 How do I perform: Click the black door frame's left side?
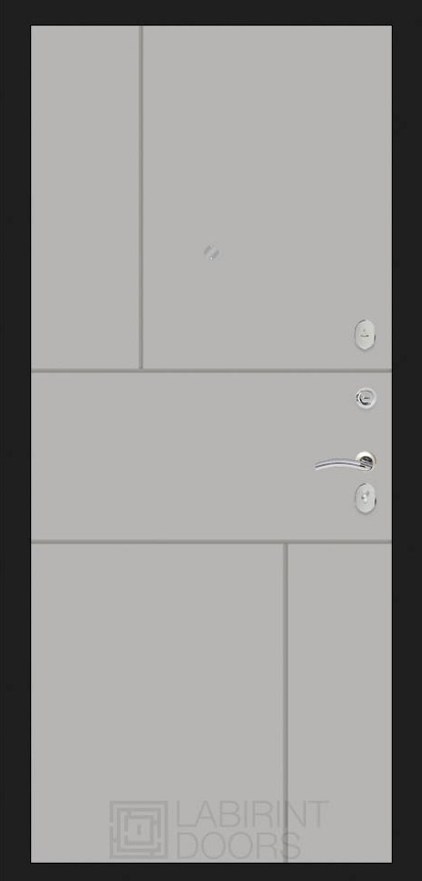16,440
